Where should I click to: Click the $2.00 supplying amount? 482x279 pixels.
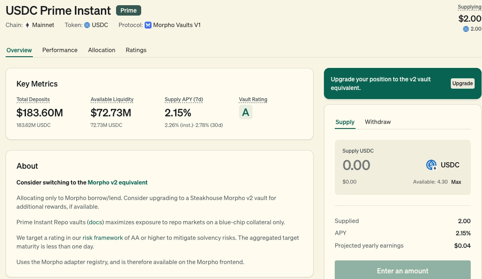tap(470, 19)
